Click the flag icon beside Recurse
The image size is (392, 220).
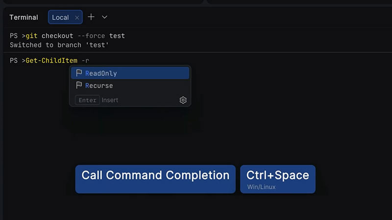[x=79, y=86]
